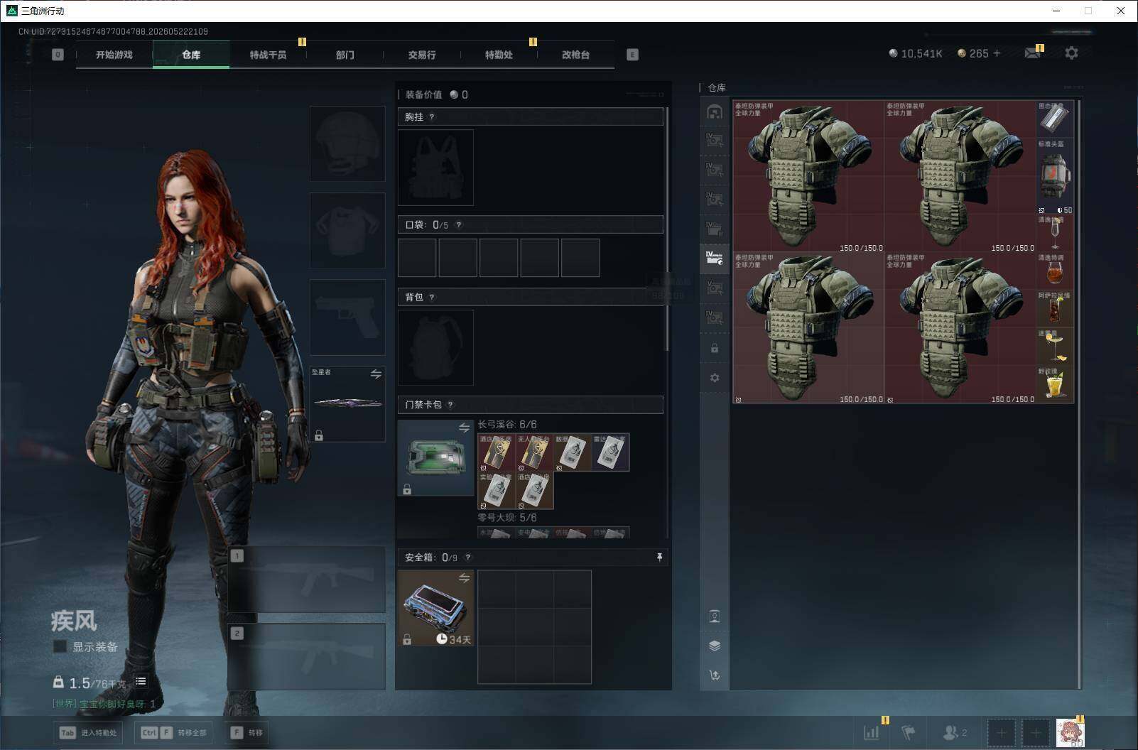The width and height of the screenshot is (1138, 750).
Task: Click the Tab 进入特勤处 button
Action: point(89,733)
